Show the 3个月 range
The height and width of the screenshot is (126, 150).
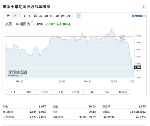point(60,92)
